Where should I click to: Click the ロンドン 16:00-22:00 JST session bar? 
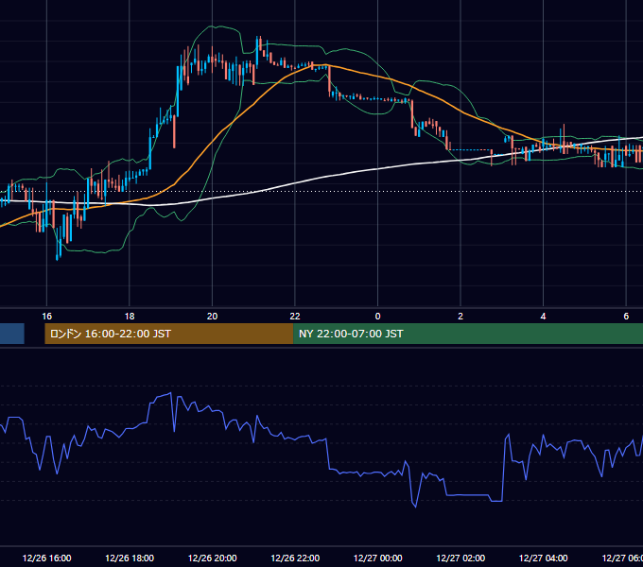(x=169, y=334)
